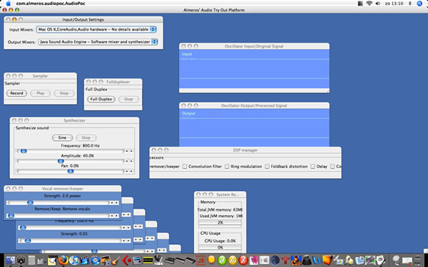This screenshot has height=267, width=428.
Task: Enable the Delay checkbox in DSP manager
Action: 313,167
